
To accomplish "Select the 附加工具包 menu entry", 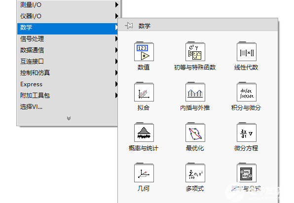I will [x=68, y=95].
